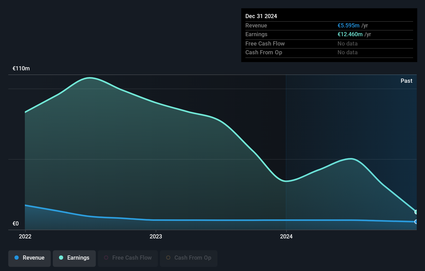The image size is (425, 271).
Task: Click the Free Cash Flow legend circle
Action: (x=106, y=258)
